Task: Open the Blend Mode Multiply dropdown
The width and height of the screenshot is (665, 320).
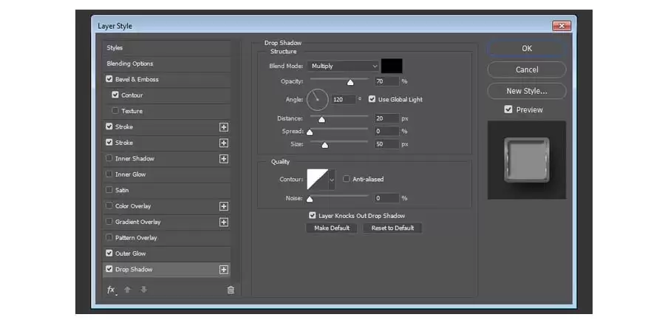Action: tap(343, 67)
